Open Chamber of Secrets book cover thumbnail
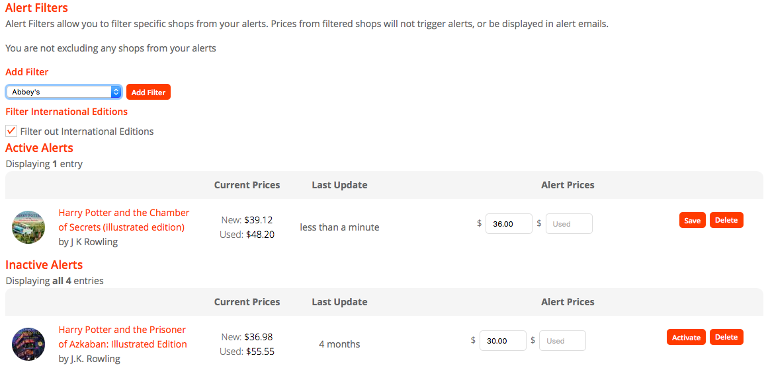768x370 pixels. [x=28, y=227]
